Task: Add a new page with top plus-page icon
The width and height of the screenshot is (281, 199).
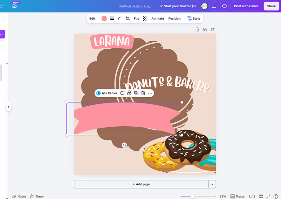Action: 213,29
